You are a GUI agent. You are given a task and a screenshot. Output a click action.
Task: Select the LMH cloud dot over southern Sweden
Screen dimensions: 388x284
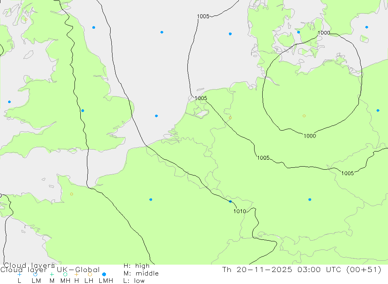click(367, 27)
